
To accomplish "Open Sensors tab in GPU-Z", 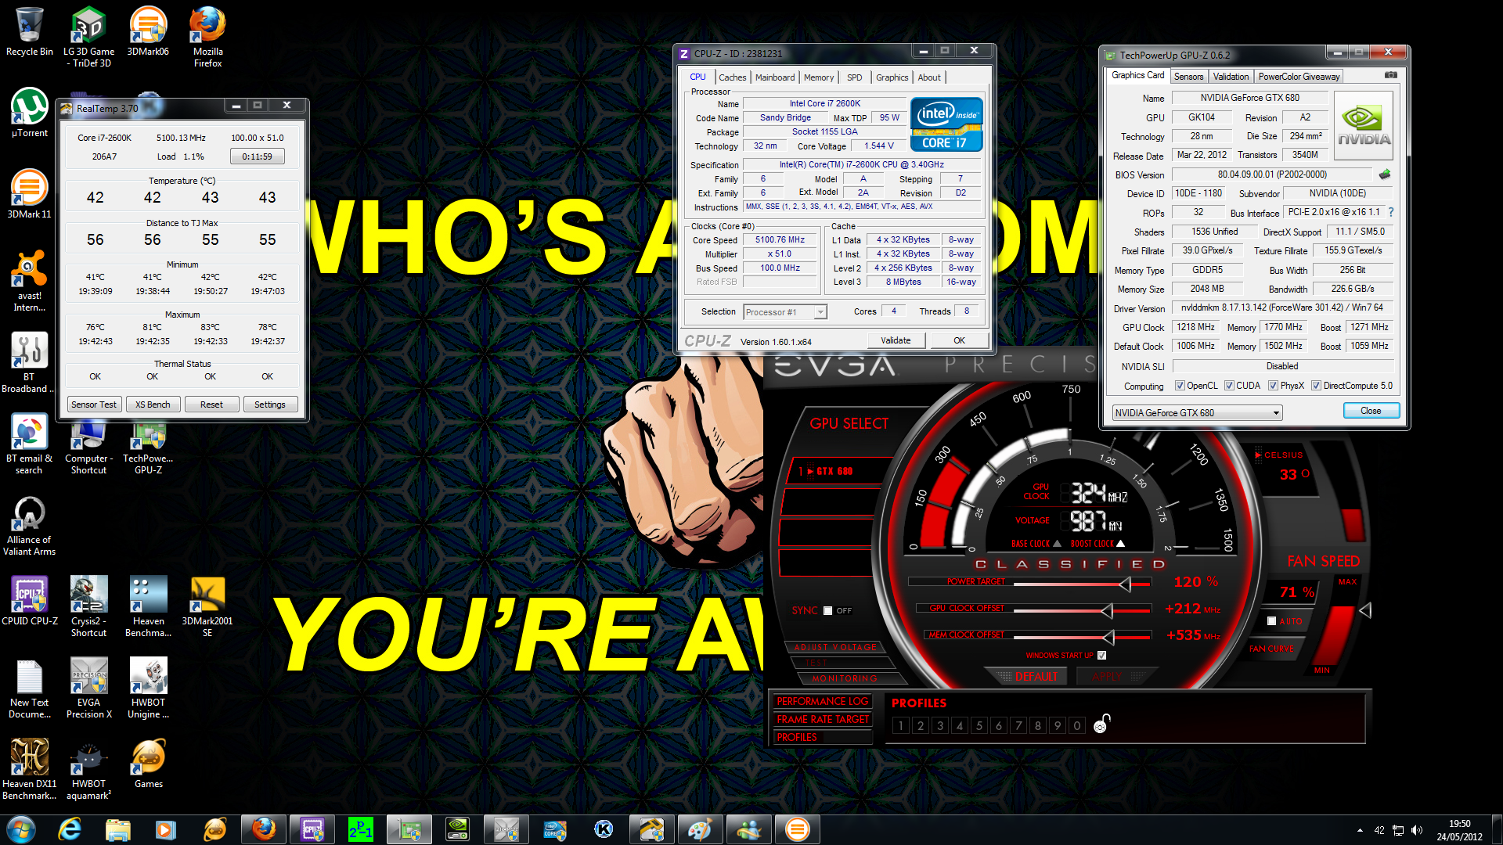I will (1188, 77).
